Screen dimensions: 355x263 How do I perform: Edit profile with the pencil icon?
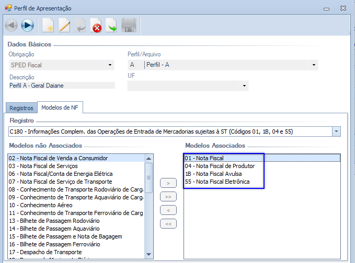coord(64,25)
